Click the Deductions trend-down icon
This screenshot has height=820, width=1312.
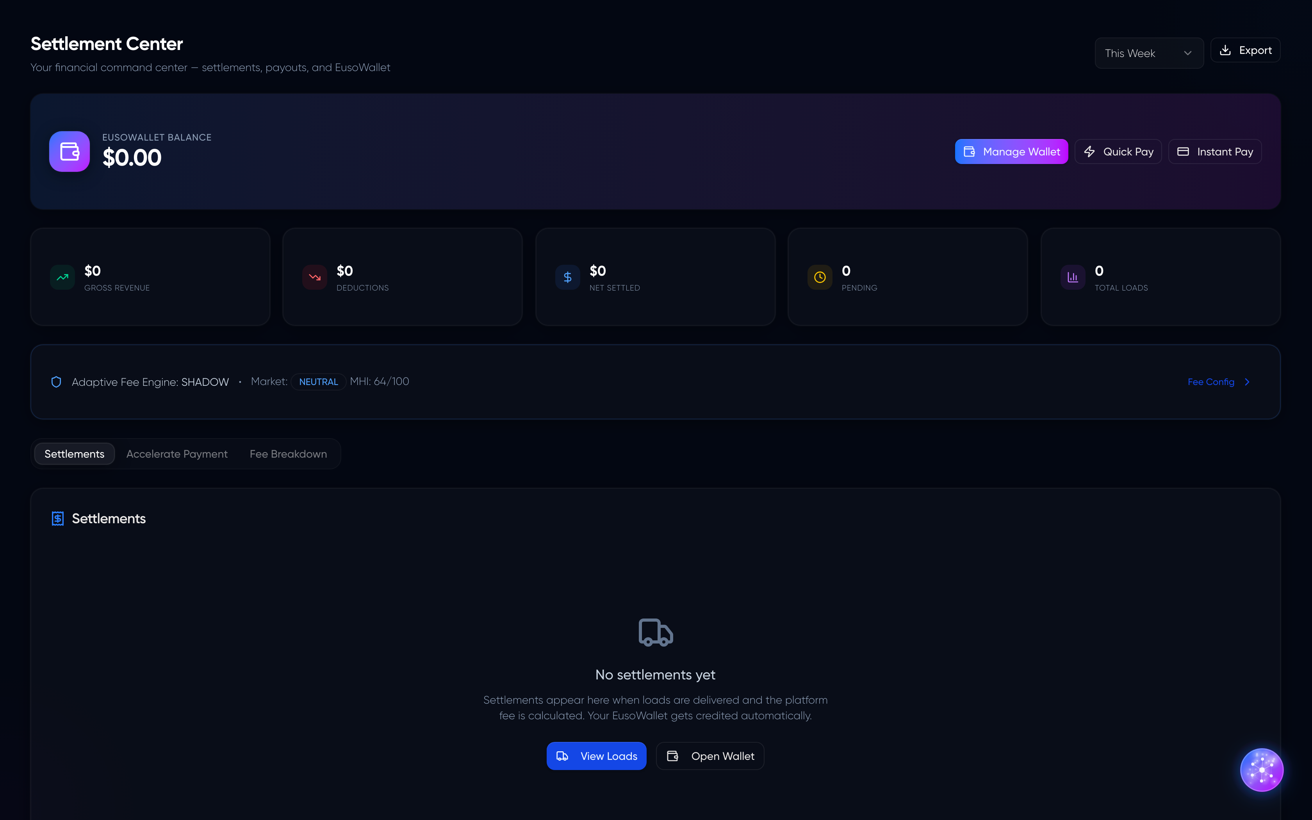pos(314,277)
